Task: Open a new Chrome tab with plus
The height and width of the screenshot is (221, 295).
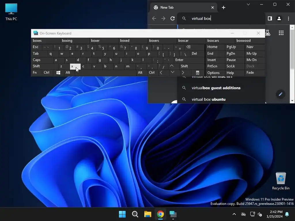Action: (224, 7)
